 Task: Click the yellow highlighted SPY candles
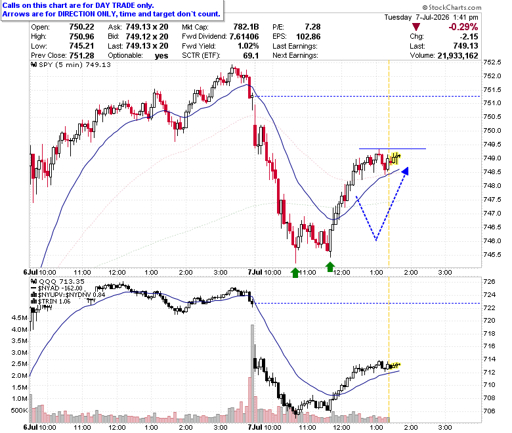coord(395,158)
